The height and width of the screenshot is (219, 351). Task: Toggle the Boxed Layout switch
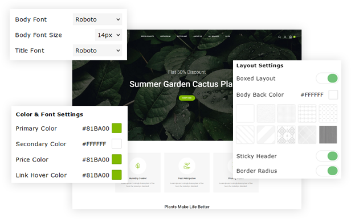pos(327,78)
